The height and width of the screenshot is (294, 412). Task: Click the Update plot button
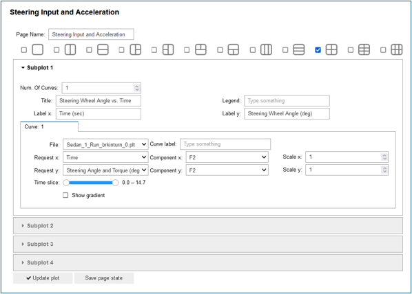tap(43, 278)
